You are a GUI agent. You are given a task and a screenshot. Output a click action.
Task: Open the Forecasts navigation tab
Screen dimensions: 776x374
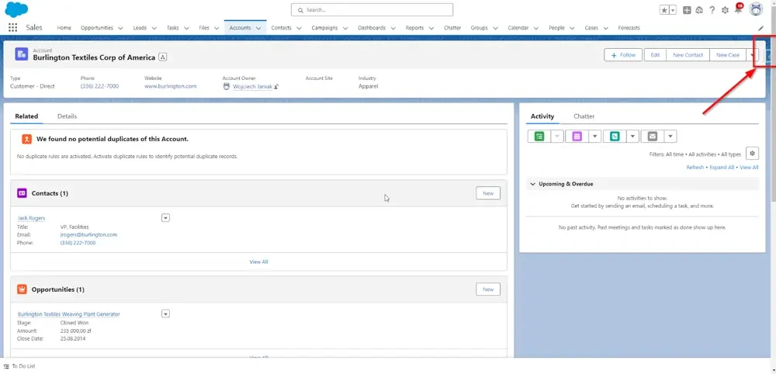(629, 28)
